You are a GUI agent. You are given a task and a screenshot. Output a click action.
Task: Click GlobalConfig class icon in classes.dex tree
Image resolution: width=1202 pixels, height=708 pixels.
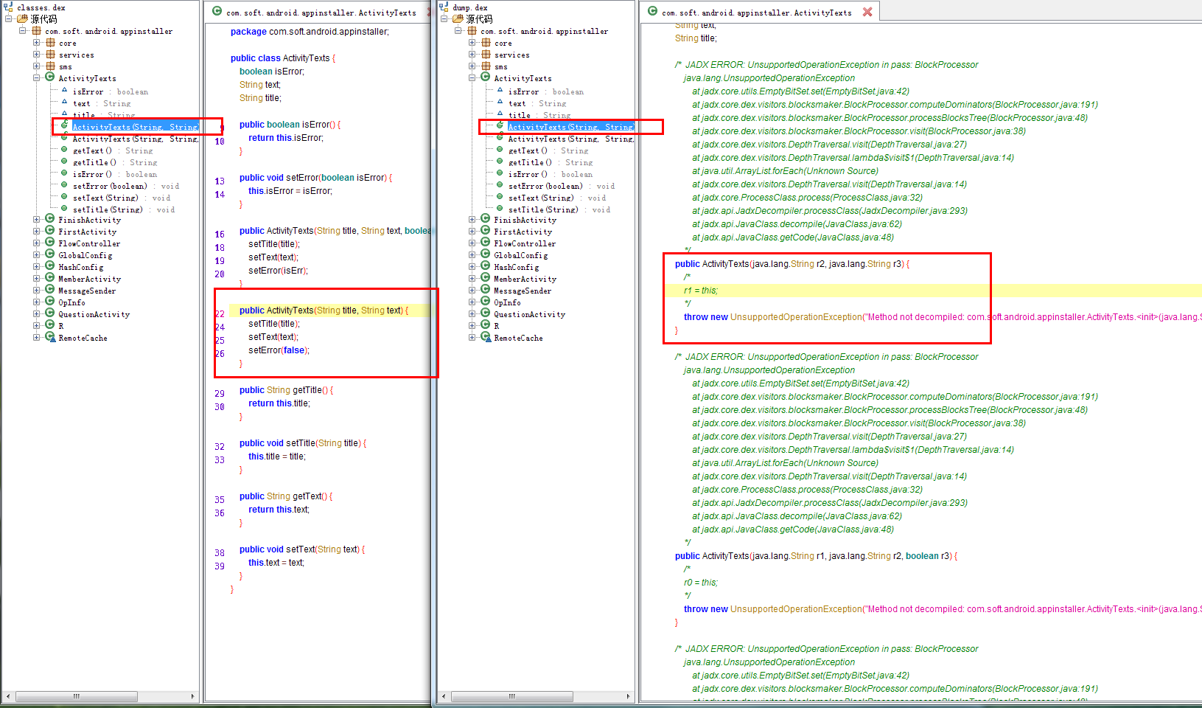pyautogui.click(x=50, y=254)
